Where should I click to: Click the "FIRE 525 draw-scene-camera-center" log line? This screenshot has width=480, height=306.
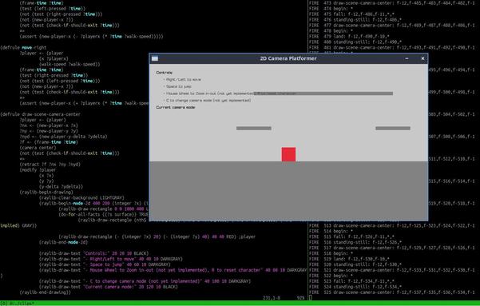point(392,292)
